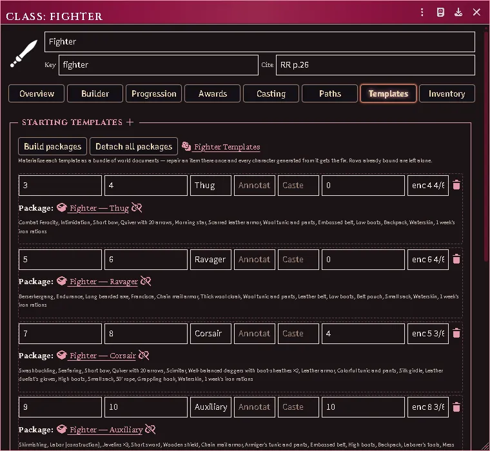Delete the Ravager template row

(456, 259)
